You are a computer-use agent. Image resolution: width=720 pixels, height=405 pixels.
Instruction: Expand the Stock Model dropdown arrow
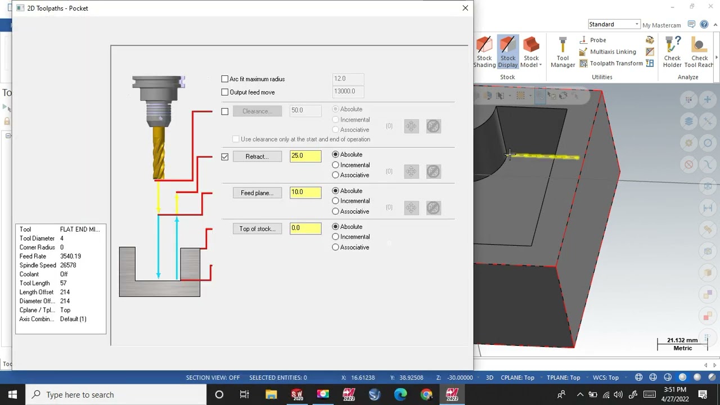[541, 65]
